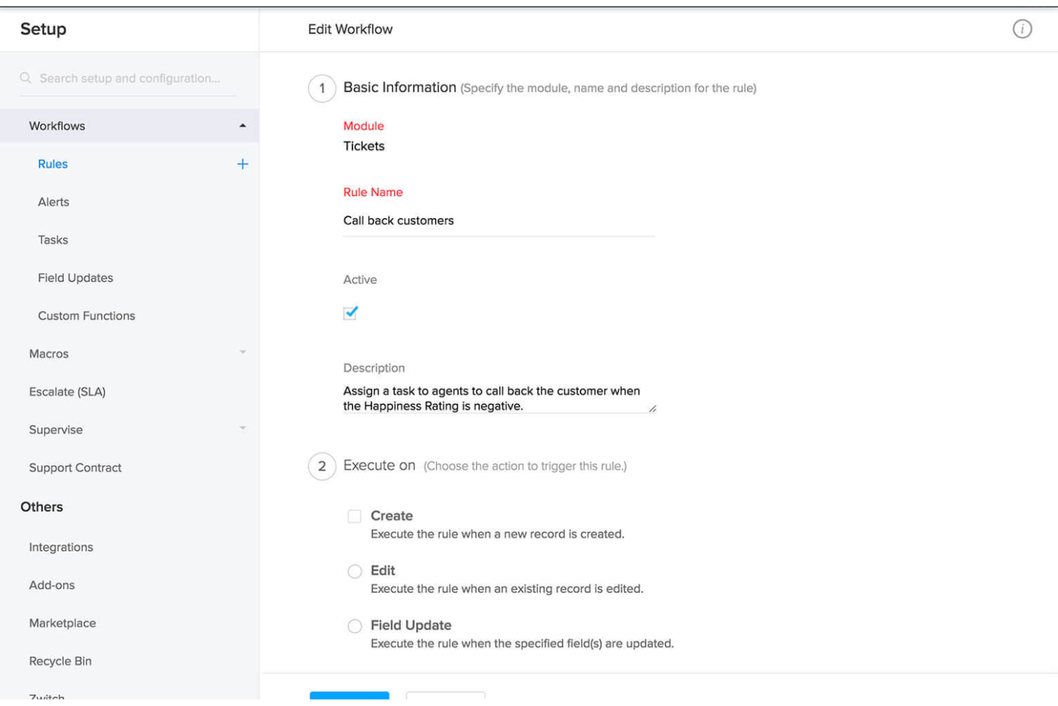The width and height of the screenshot is (1058, 706).
Task: Open Support Contract settings
Action: point(74,467)
